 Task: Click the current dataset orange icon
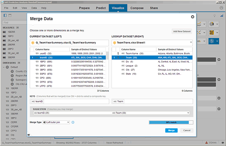point(33,43)
